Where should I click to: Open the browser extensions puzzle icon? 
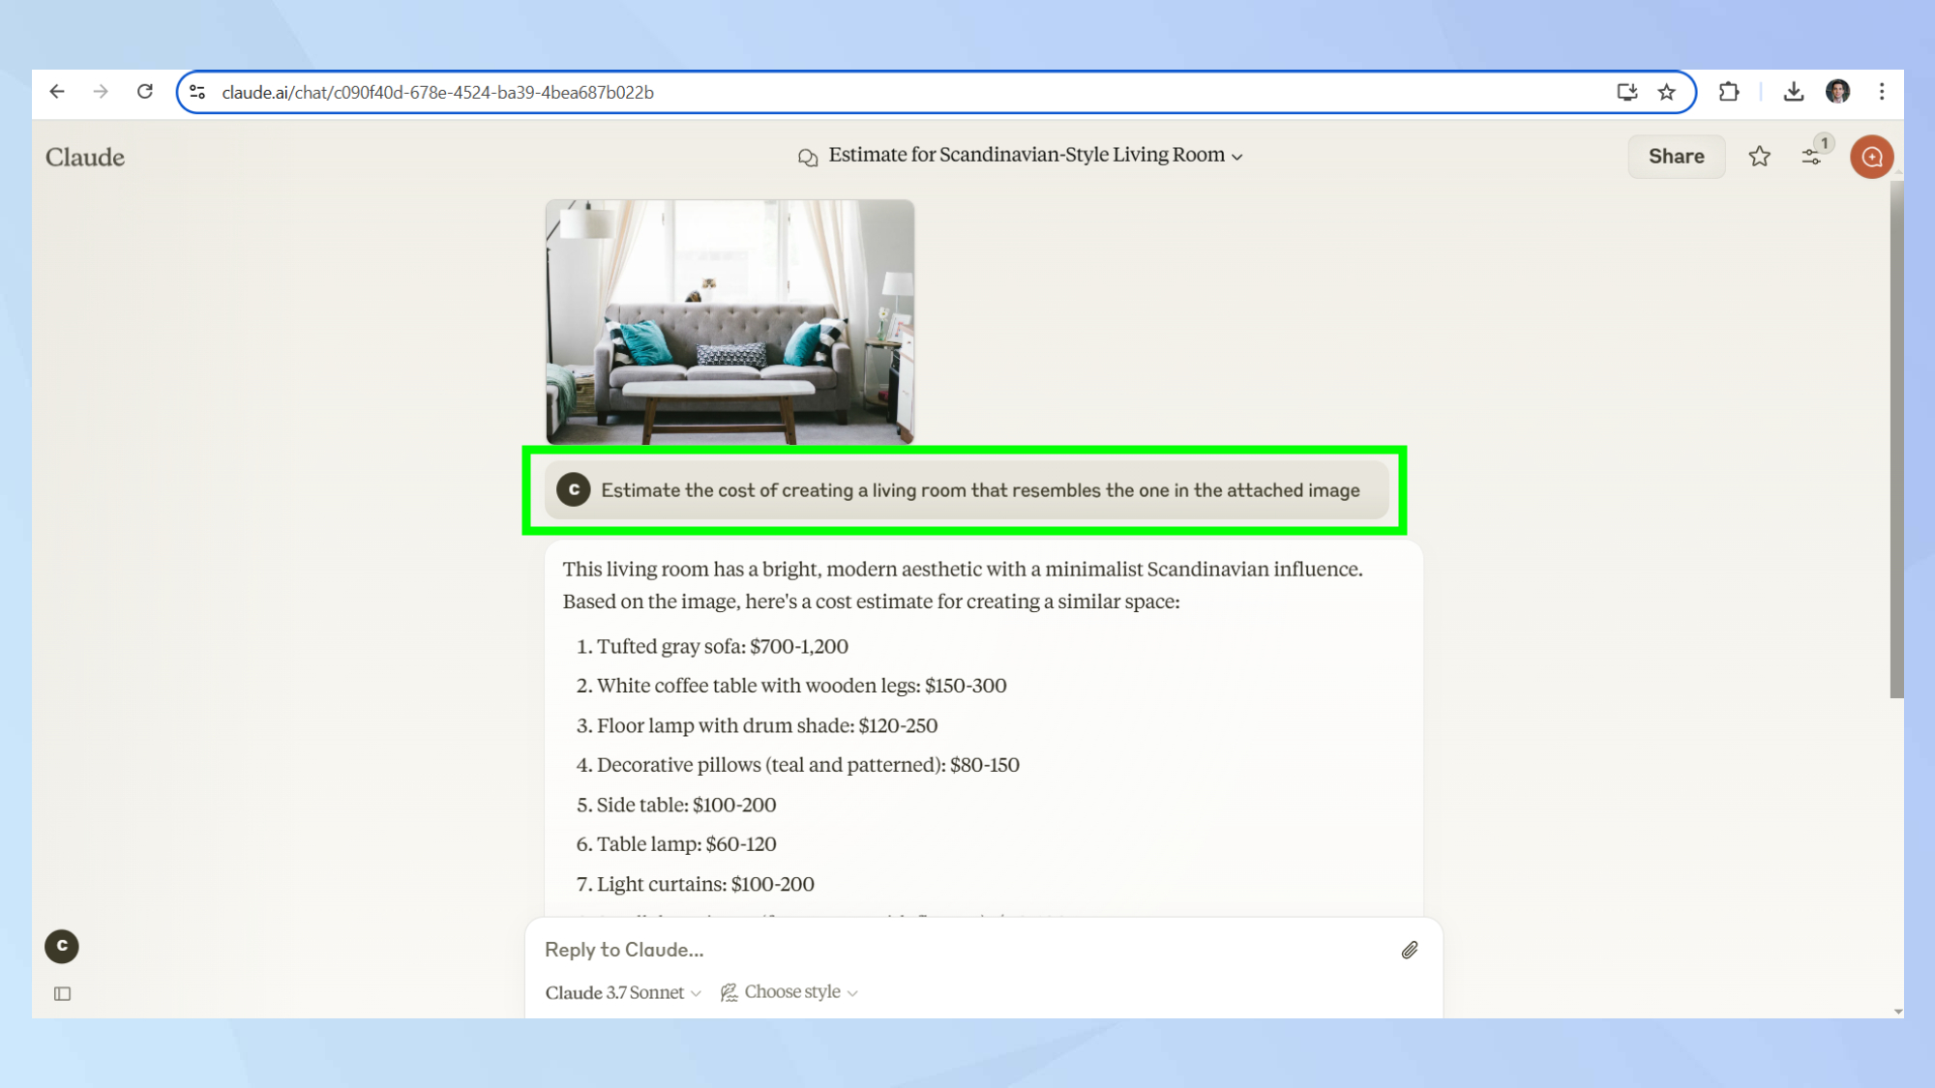[x=1728, y=92]
